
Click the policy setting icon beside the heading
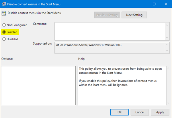tap(4, 13)
